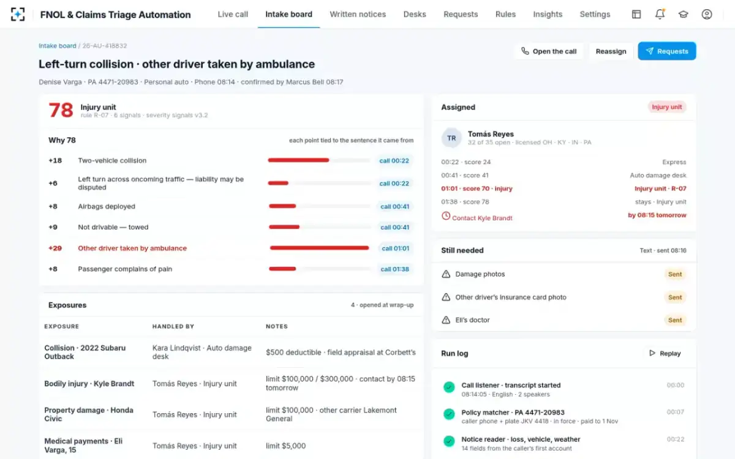Open the Settings tab
The height and width of the screenshot is (459, 735).
tap(595, 14)
